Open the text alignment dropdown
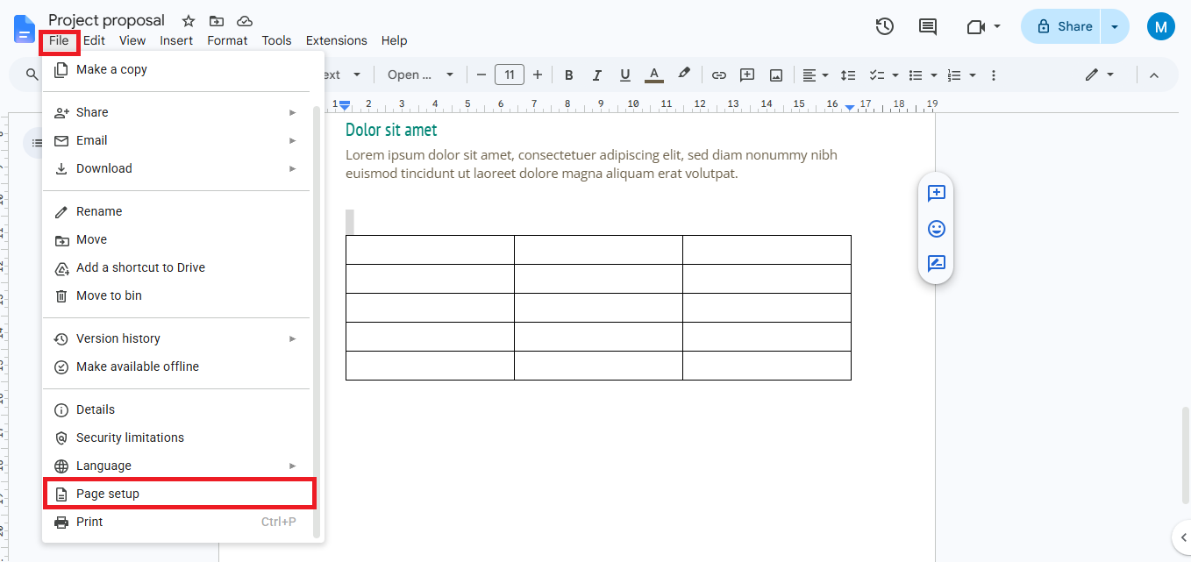The image size is (1191, 562). point(816,75)
